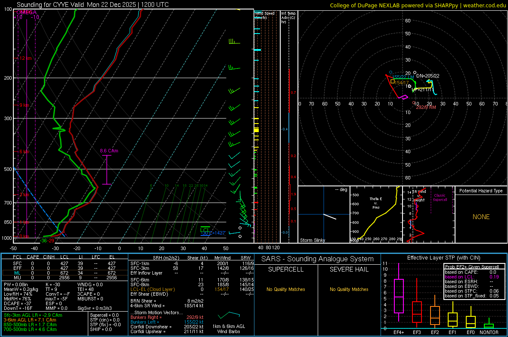Click the Sfc-3km AGL LR value
Image resolution: width=508 pixels, height=337 pixels.
pyautogui.click(x=33, y=315)
